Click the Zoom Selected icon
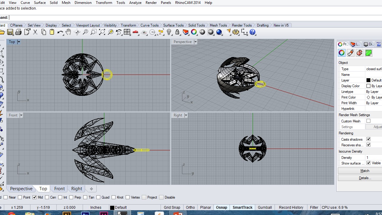This screenshot has width=382, height=215. (110, 32)
